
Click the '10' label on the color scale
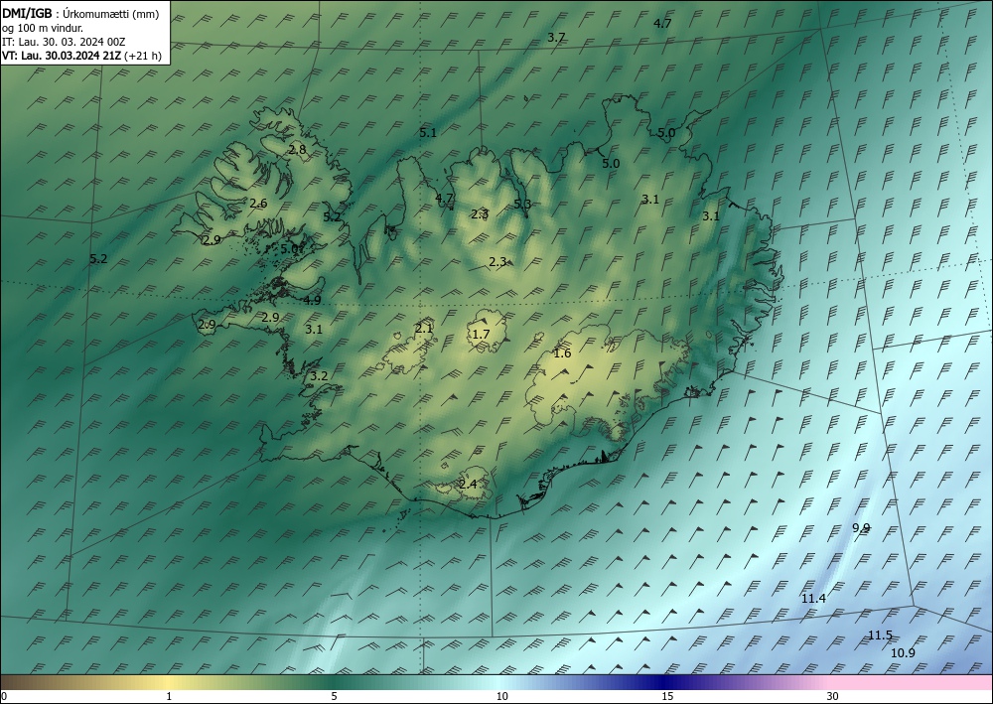(501, 696)
